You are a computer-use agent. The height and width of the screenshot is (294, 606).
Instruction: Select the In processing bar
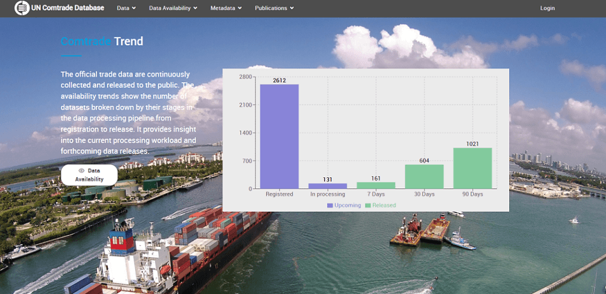[x=328, y=186]
